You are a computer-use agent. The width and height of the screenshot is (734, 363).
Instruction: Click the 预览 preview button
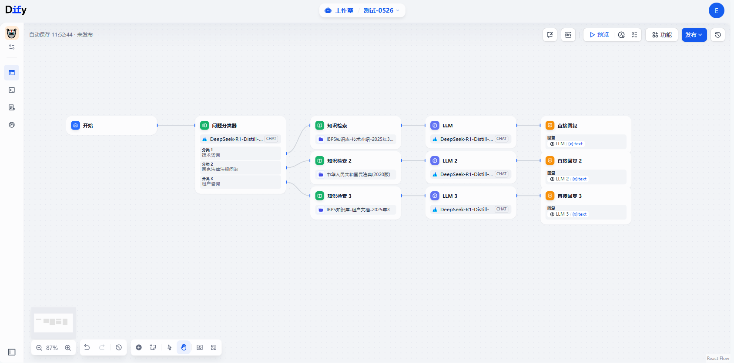[599, 35]
